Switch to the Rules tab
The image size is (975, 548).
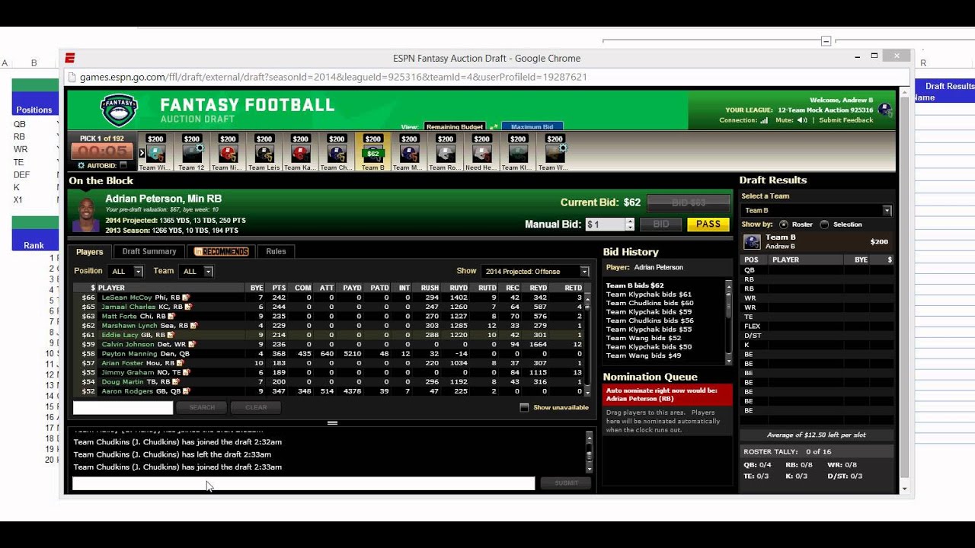276,252
